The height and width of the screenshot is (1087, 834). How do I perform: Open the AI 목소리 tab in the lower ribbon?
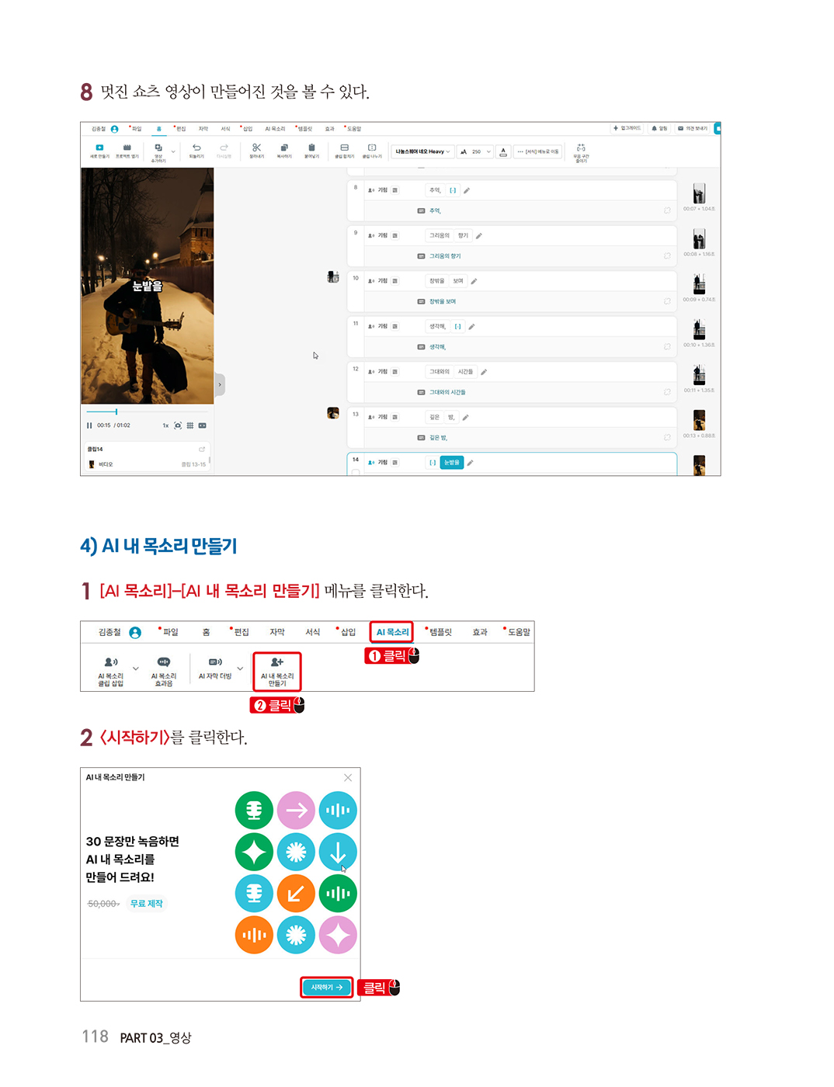click(x=392, y=632)
